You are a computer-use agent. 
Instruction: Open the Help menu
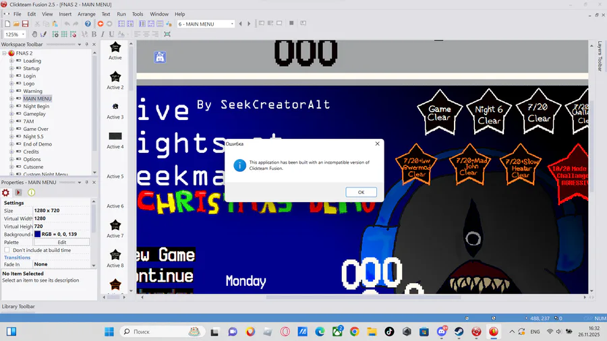(179, 14)
